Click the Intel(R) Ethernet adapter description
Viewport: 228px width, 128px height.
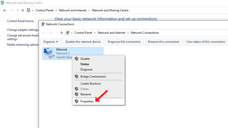point(64,57)
